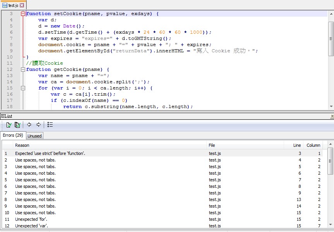This screenshot has width=334, height=232.
Task: Collapse the setCookie function fold
Action: (x=22, y=13)
